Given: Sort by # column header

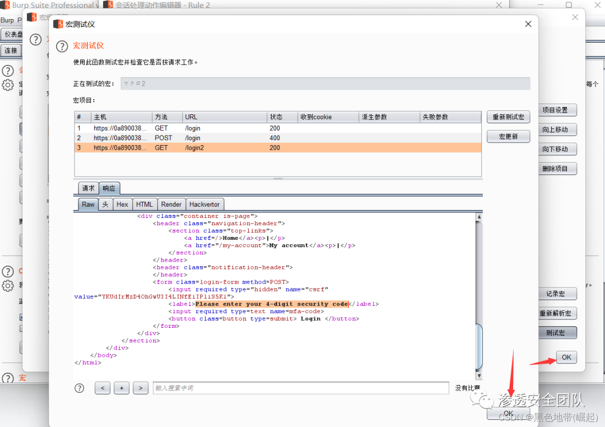Looking at the screenshot, I should click(82, 117).
